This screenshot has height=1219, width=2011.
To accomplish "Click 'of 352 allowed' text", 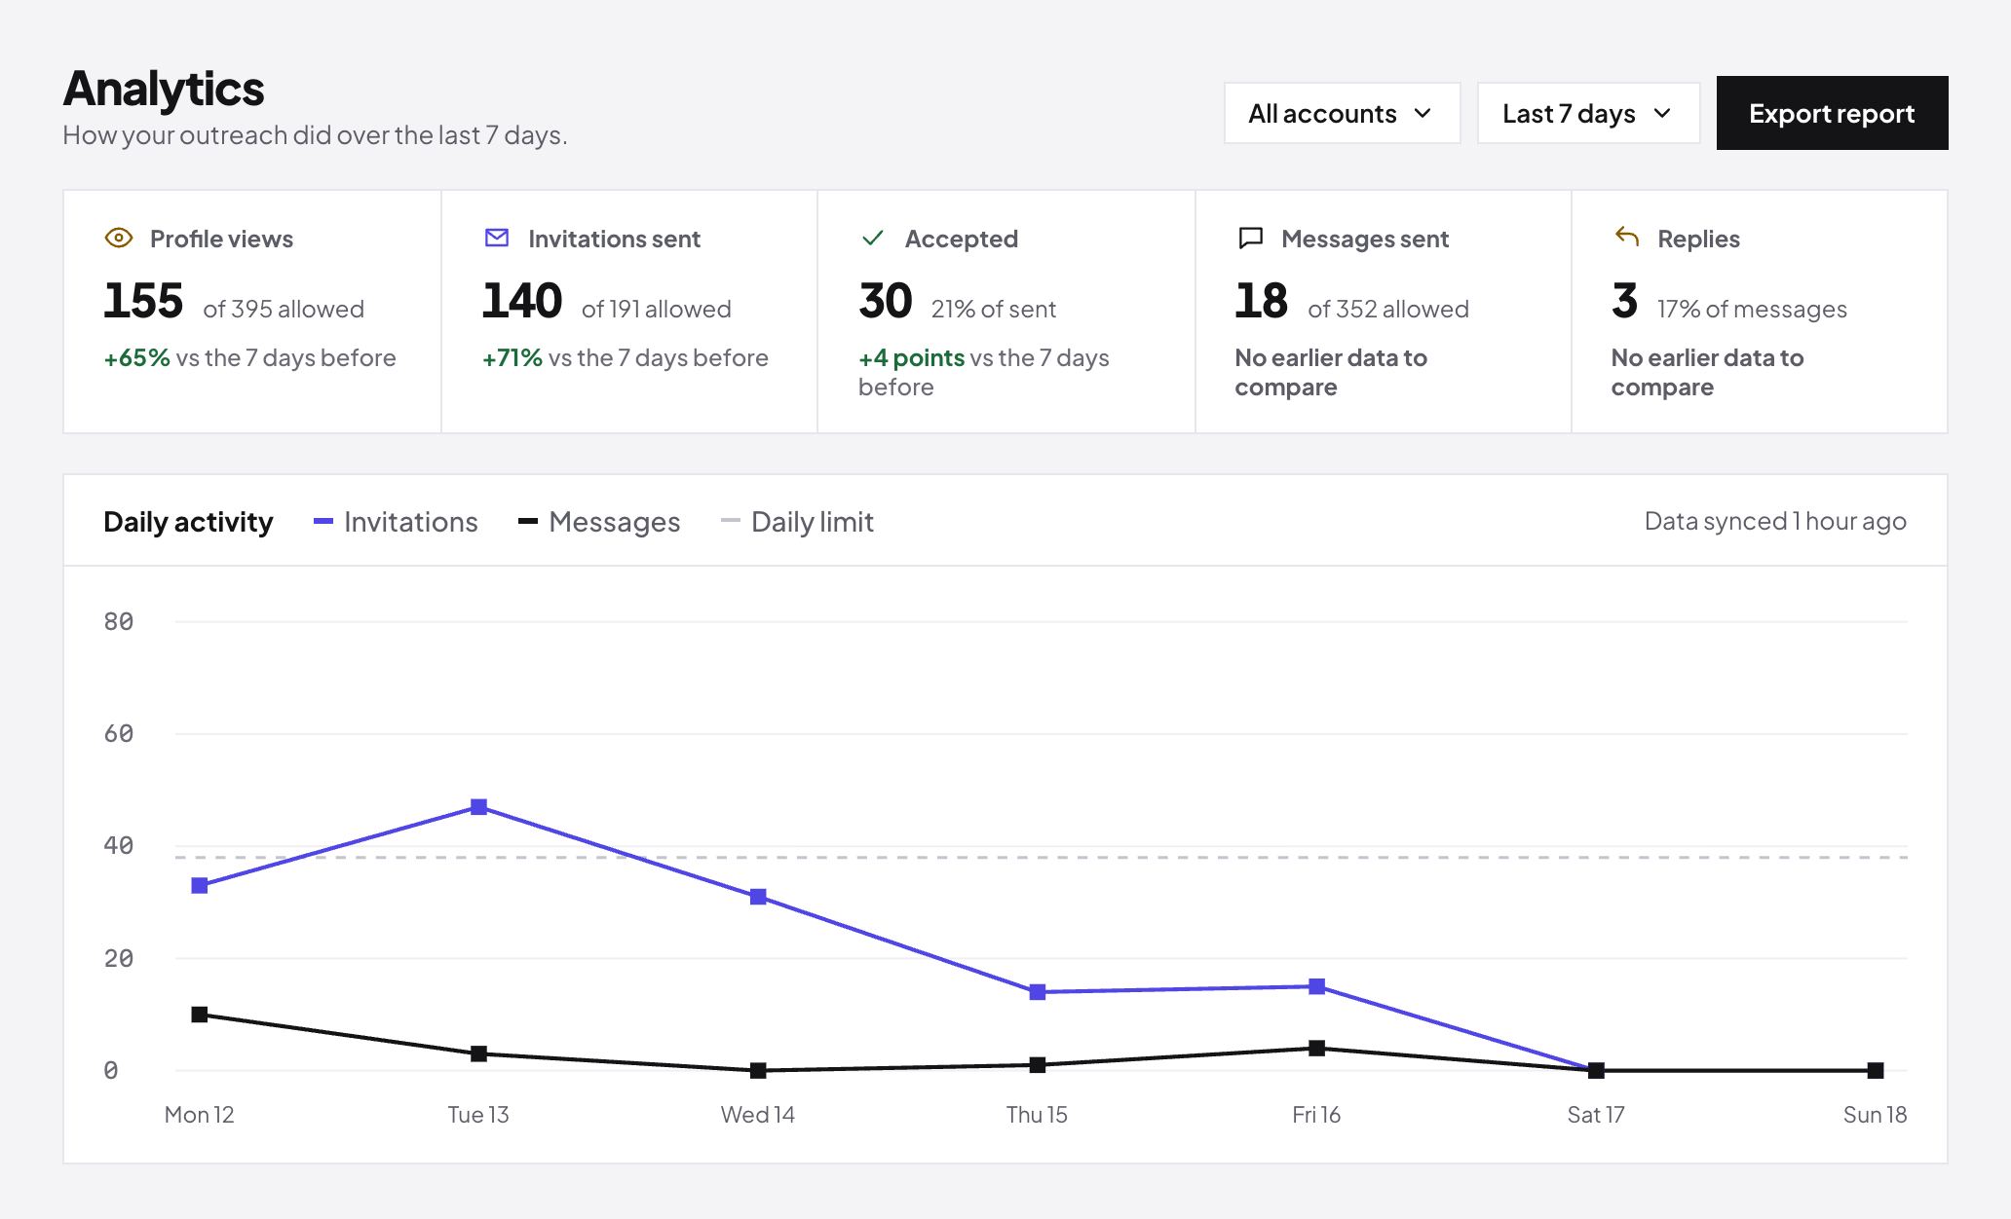I will pyautogui.click(x=1388, y=310).
